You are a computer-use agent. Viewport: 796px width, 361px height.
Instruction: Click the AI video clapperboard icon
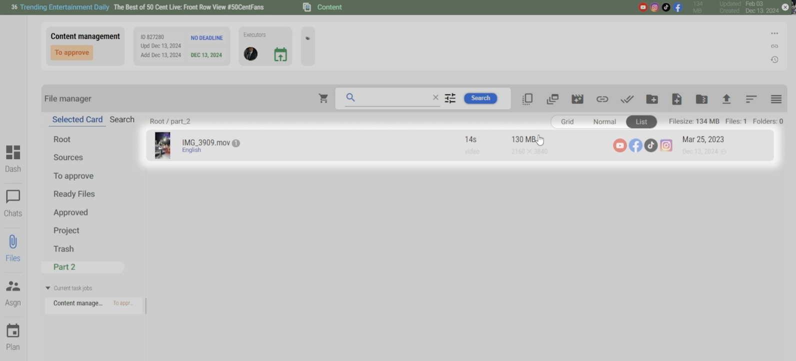coord(577,99)
